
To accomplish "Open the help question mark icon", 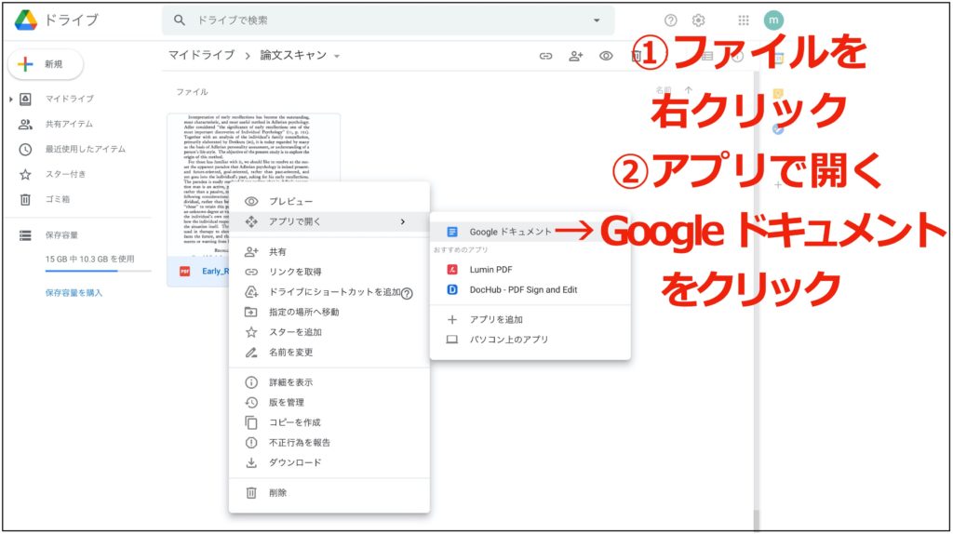I will click(670, 20).
